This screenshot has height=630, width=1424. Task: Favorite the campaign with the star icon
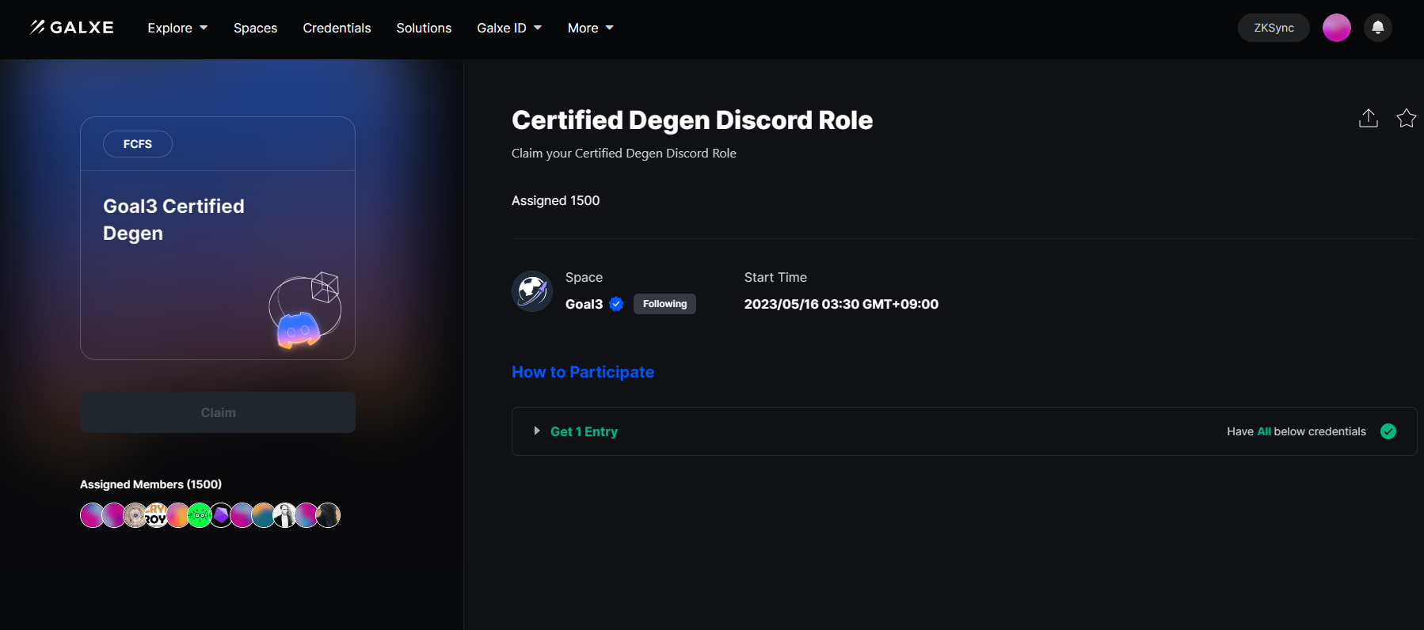pos(1407,118)
